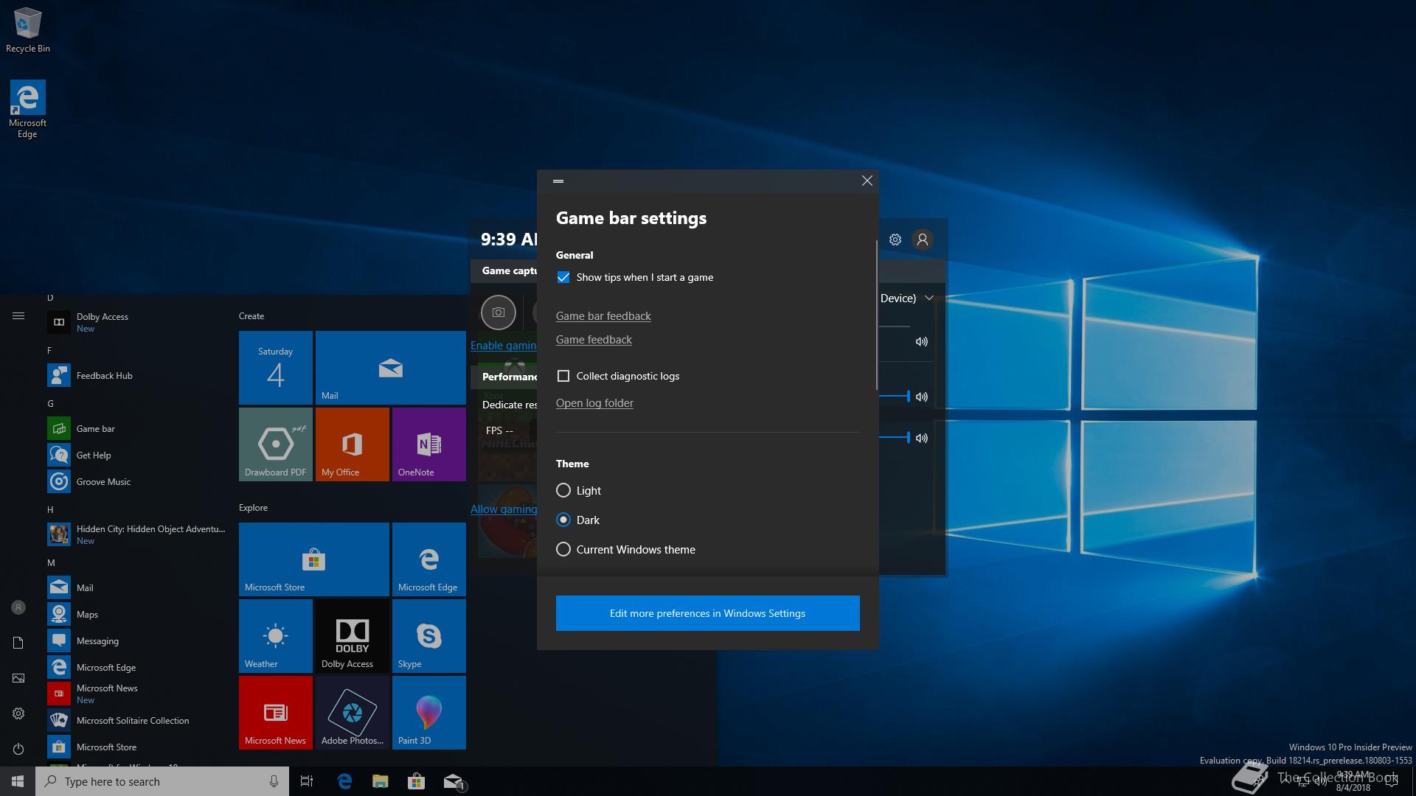Image resolution: width=1416 pixels, height=796 pixels.
Task: Open Drawboard PDF tile
Action: pyautogui.click(x=275, y=444)
